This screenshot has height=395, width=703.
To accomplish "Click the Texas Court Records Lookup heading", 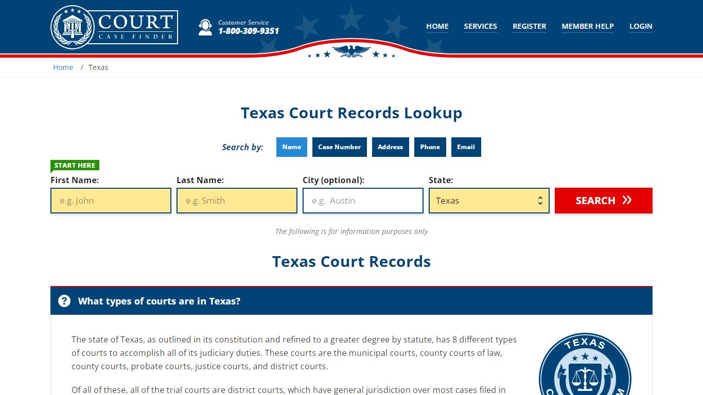I will click(351, 113).
